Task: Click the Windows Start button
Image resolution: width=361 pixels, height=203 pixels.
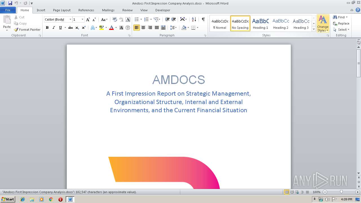Action: tap(8, 199)
